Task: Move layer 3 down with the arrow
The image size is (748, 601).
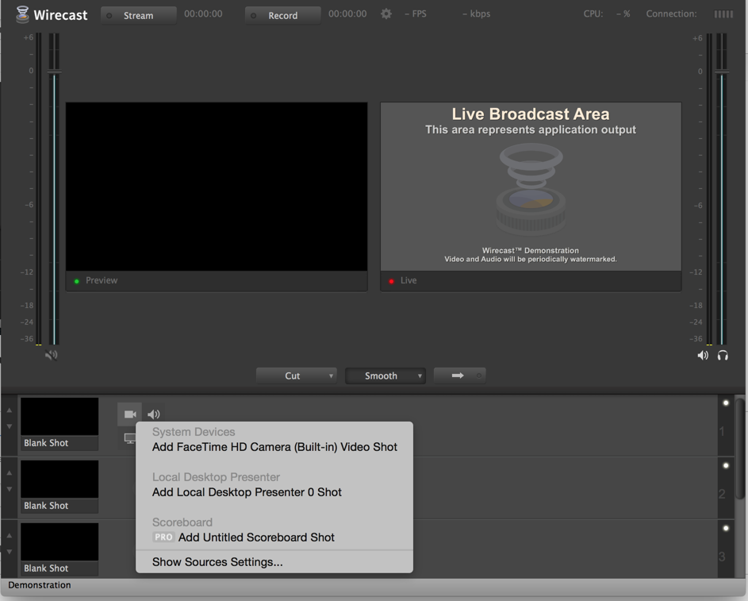Action: [x=9, y=551]
